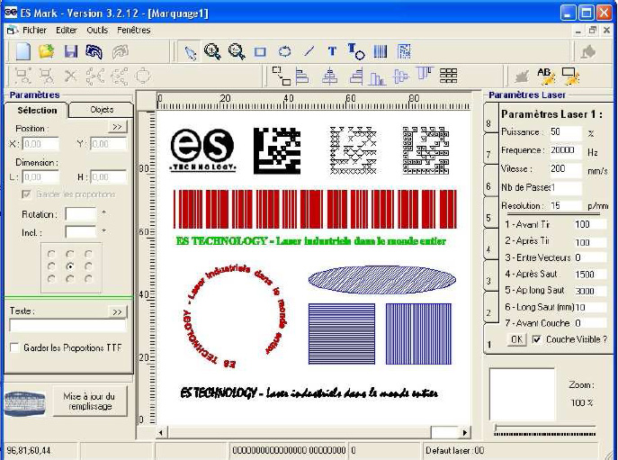Select the ellipse drawing tool

(x=284, y=51)
